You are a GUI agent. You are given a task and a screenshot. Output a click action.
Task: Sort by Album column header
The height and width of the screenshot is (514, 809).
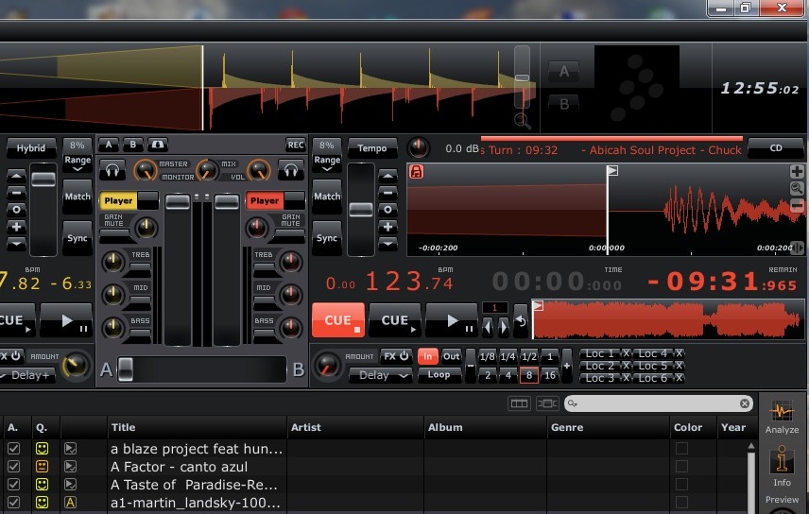[485, 427]
